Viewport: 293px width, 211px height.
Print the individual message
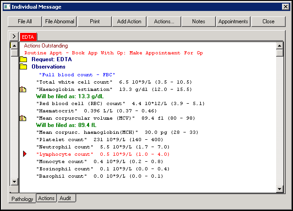[x=94, y=21]
